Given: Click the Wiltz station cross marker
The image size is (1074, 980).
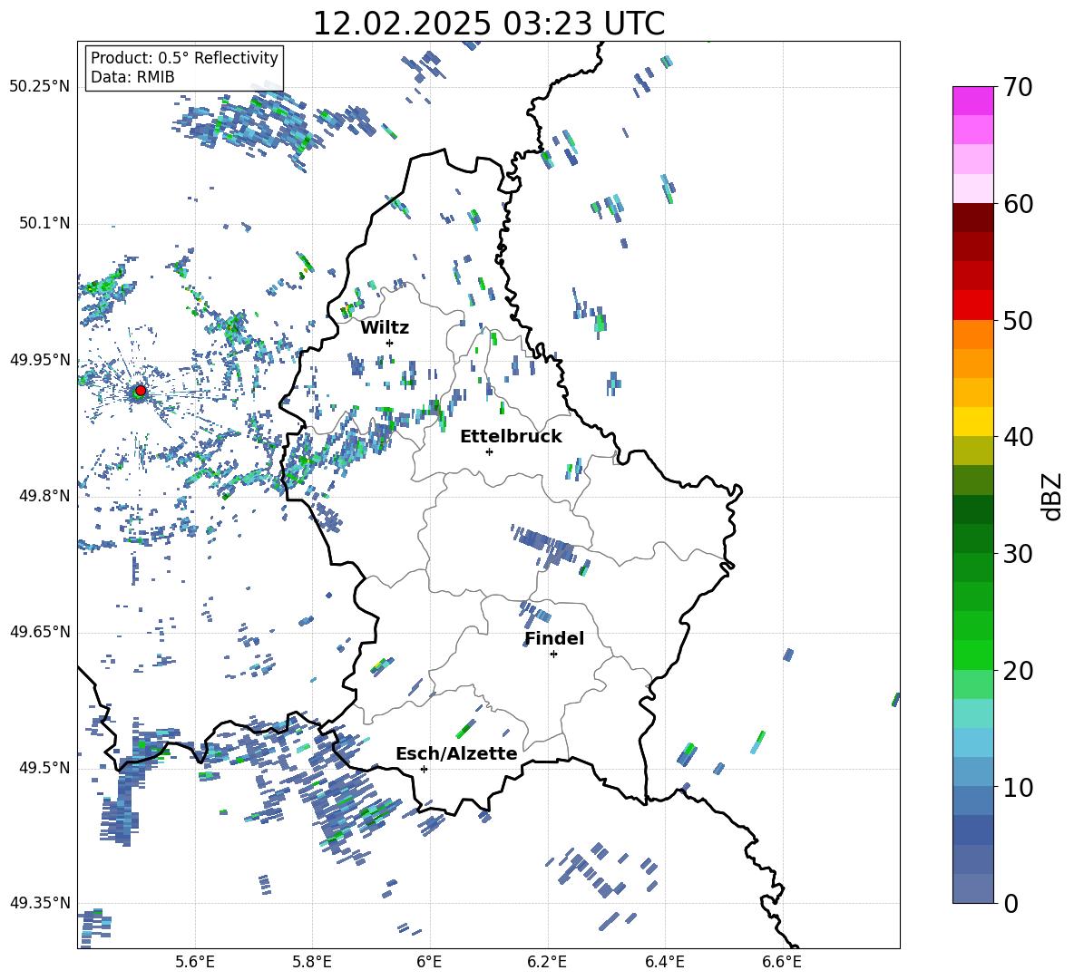Looking at the screenshot, I should pos(390,343).
